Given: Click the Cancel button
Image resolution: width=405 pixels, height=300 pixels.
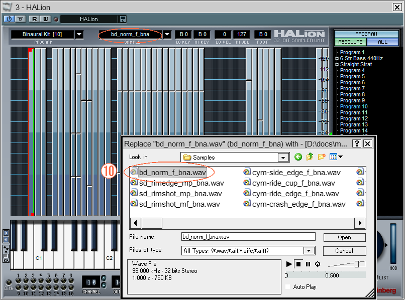Looking at the screenshot, I should pyautogui.click(x=344, y=251).
